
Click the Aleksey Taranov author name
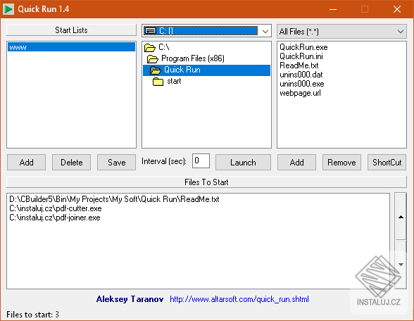[x=130, y=299]
